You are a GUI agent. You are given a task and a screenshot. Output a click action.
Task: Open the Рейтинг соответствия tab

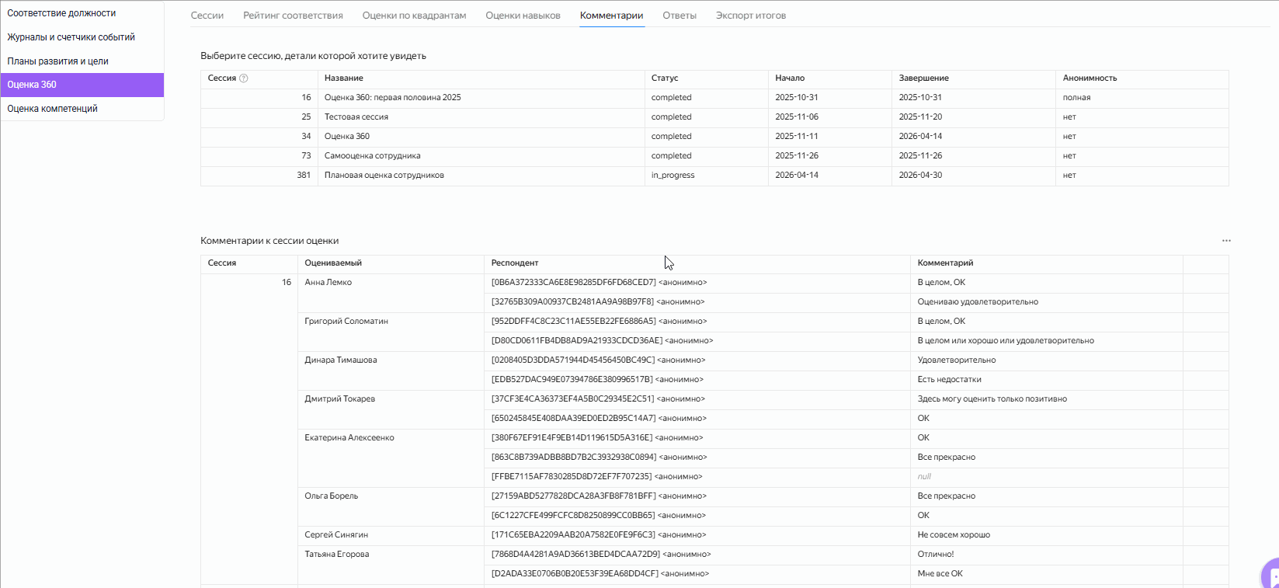click(293, 16)
